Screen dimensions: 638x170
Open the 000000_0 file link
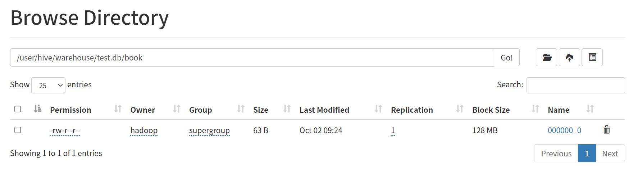coord(564,130)
